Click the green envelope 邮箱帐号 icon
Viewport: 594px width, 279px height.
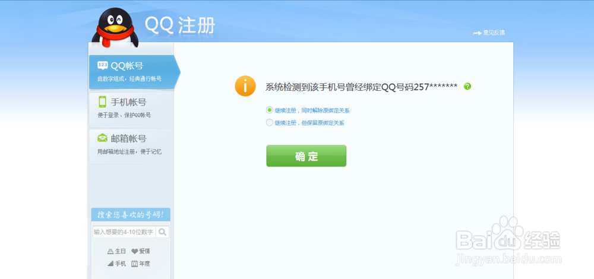(x=103, y=138)
